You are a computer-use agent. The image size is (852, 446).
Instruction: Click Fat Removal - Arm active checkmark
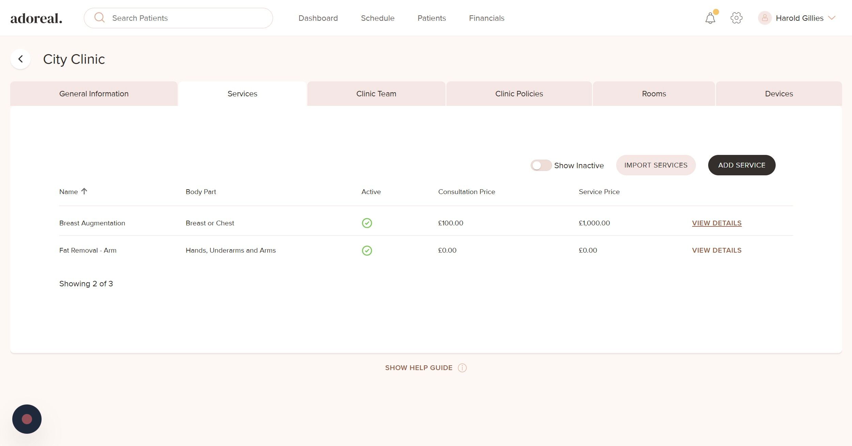click(x=367, y=251)
